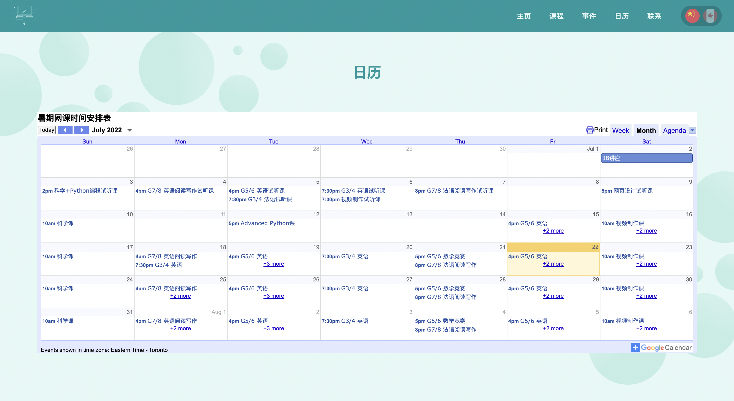Open the 5pm Advanced Python课 event
The width and height of the screenshot is (734, 401).
261,223
